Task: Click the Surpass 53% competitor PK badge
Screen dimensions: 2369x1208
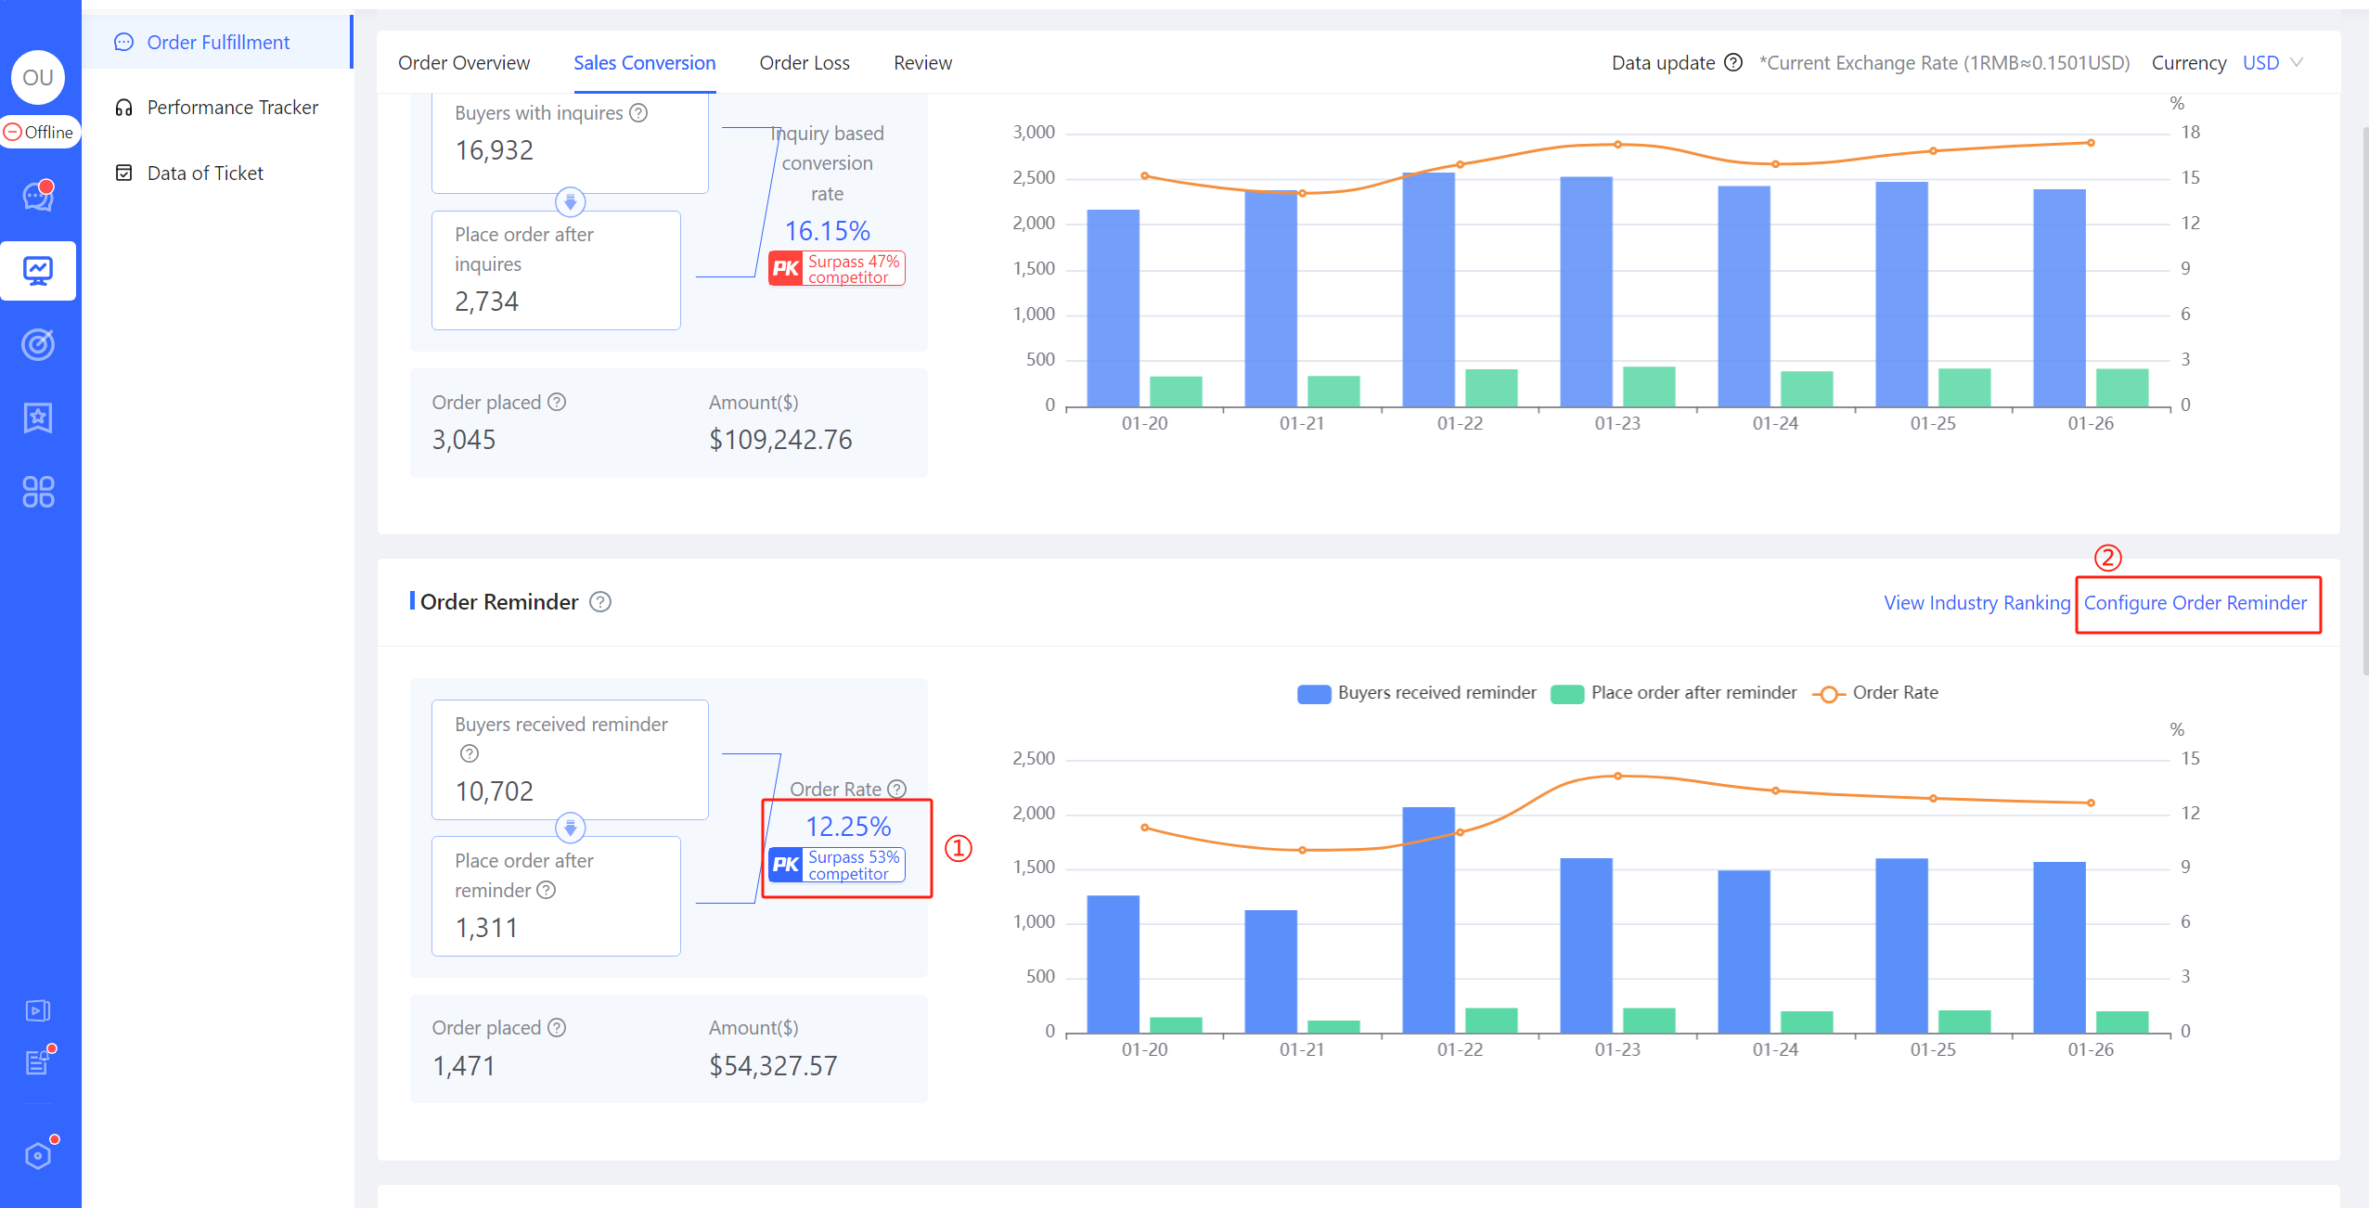Action: click(836, 865)
